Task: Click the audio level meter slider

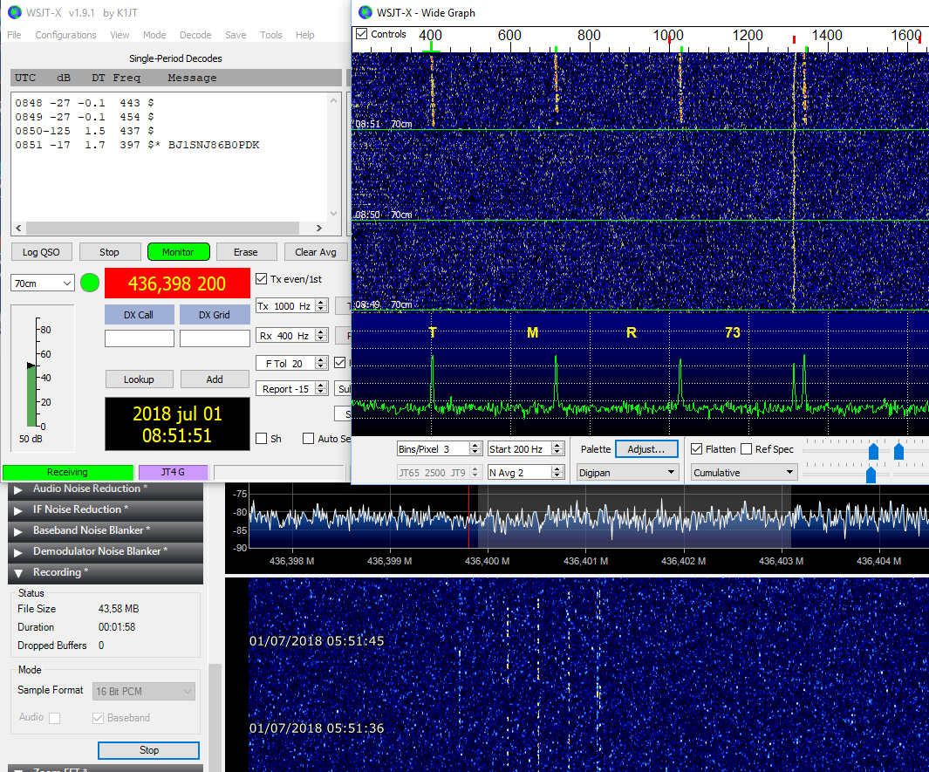Action: coord(32,366)
